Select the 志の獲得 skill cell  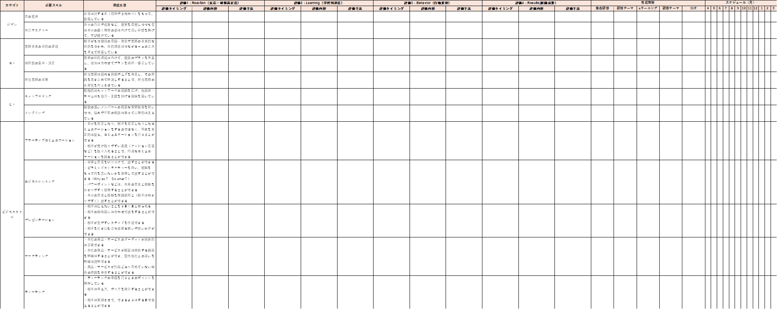(54, 17)
